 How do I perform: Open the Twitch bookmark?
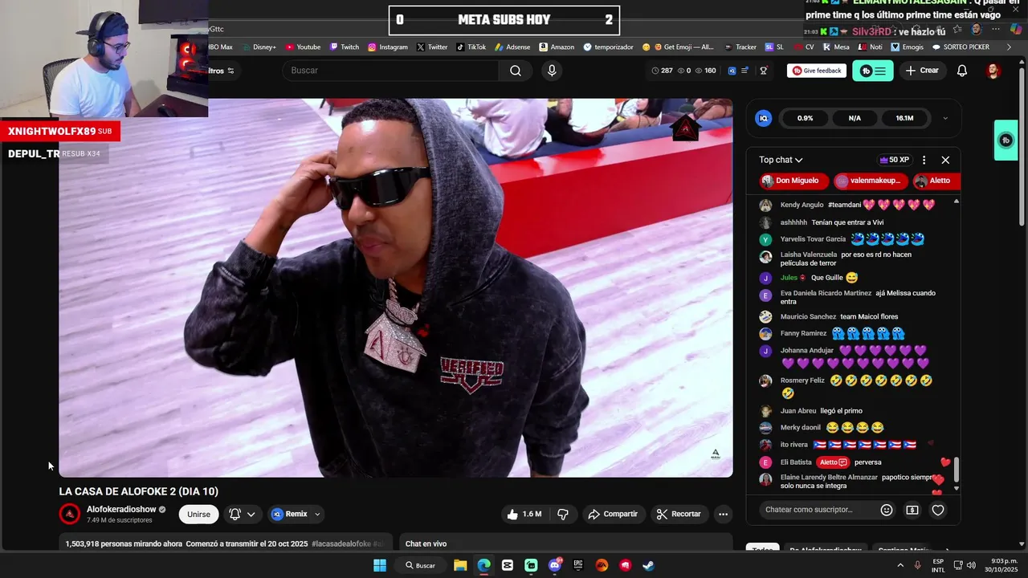[344, 47]
